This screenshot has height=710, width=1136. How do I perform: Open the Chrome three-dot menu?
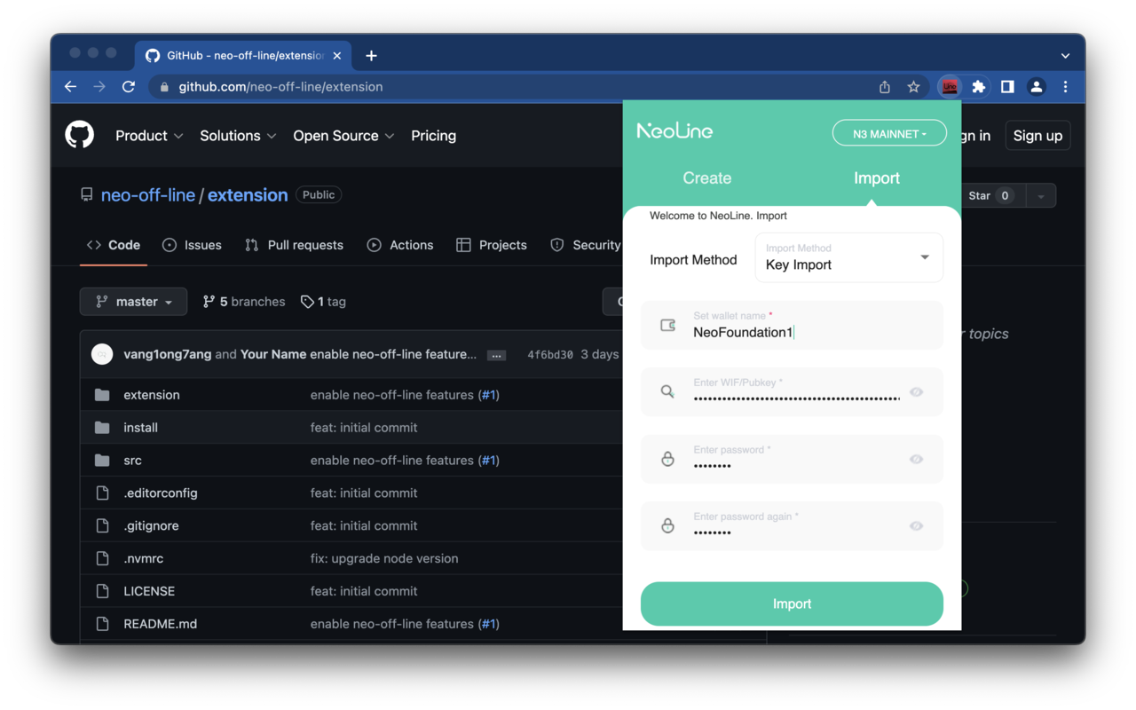[1066, 87]
